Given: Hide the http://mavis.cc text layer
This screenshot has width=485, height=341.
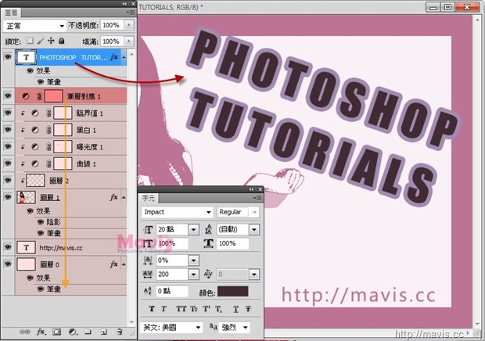Looking at the screenshot, I should [x=8, y=247].
